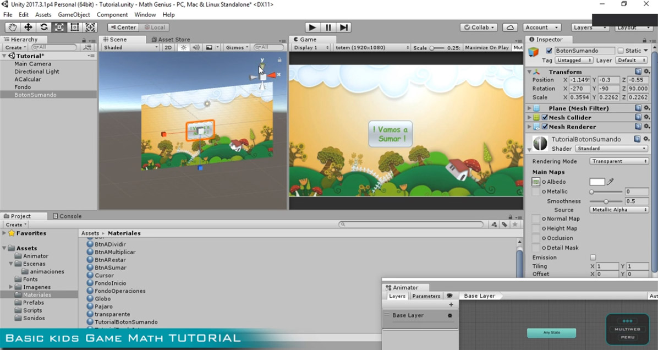Open the Rendering Mode dropdown
This screenshot has width=658, height=350.
(x=619, y=161)
